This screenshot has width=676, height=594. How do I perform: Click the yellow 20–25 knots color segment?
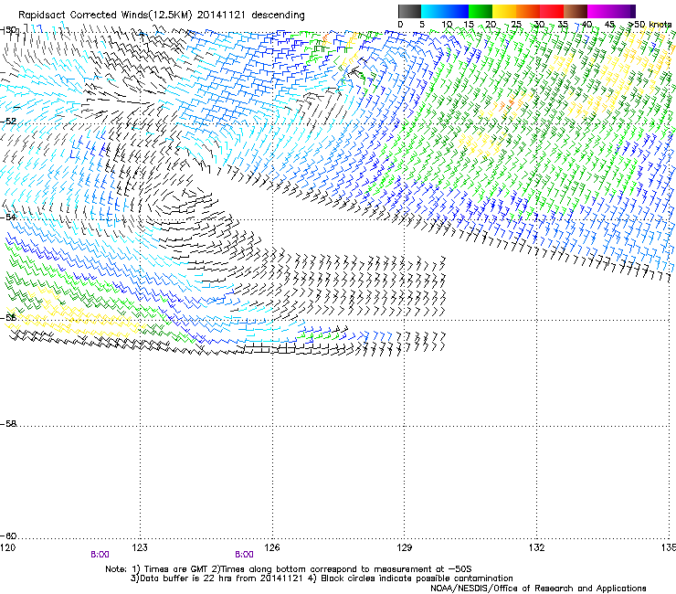504,11
